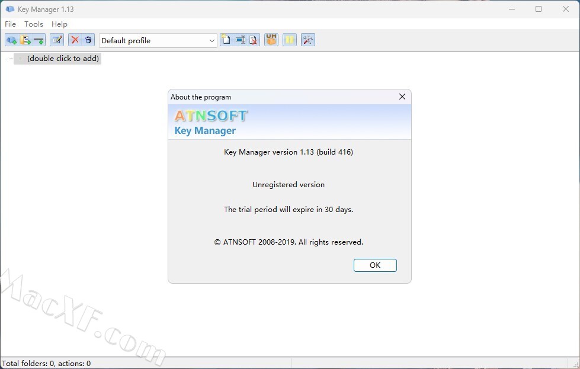This screenshot has height=369, width=580.
Task: Maximize the Key Manager window
Action: [x=539, y=9]
